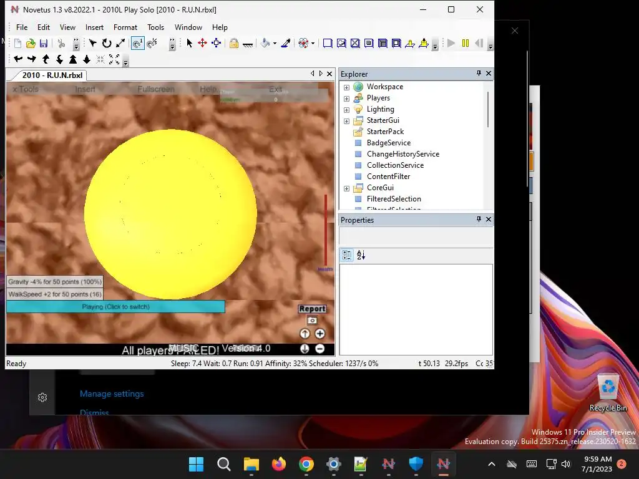Open the Window menu
Viewport: 639px width, 479px height.
pyautogui.click(x=188, y=27)
